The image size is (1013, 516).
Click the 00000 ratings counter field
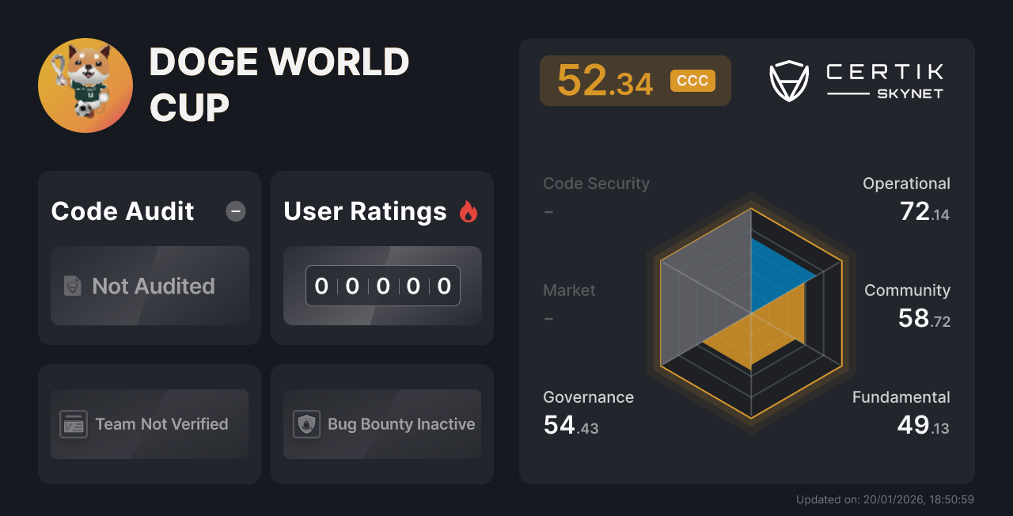click(x=381, y=286)
